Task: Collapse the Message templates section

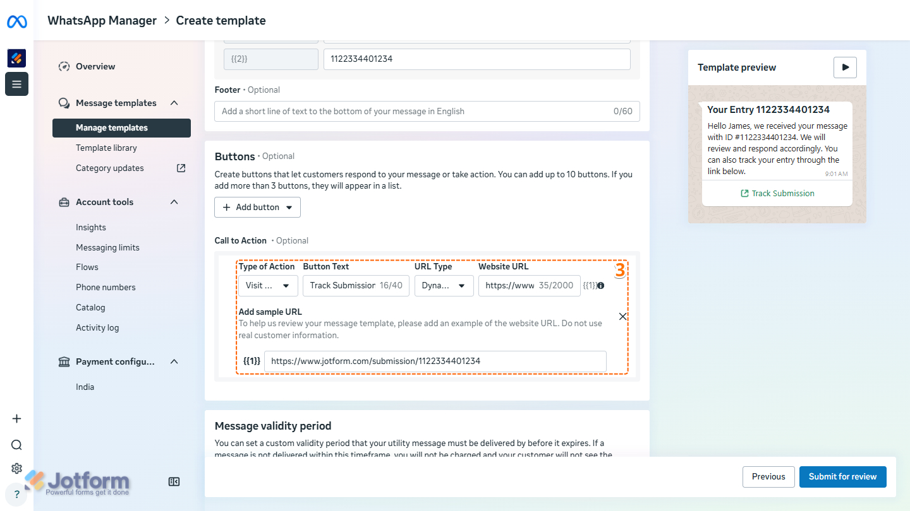Action: point(174,103)
